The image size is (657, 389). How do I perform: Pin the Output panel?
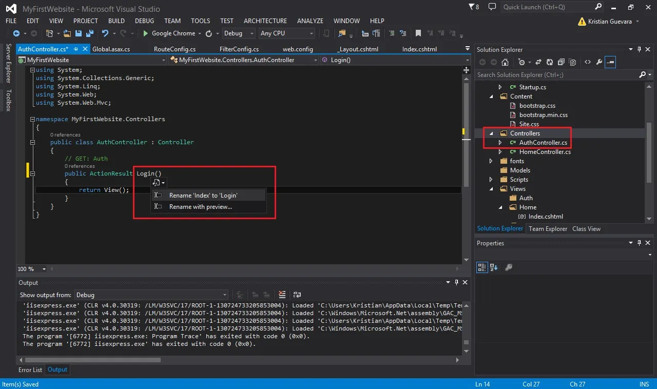point(456,282)
